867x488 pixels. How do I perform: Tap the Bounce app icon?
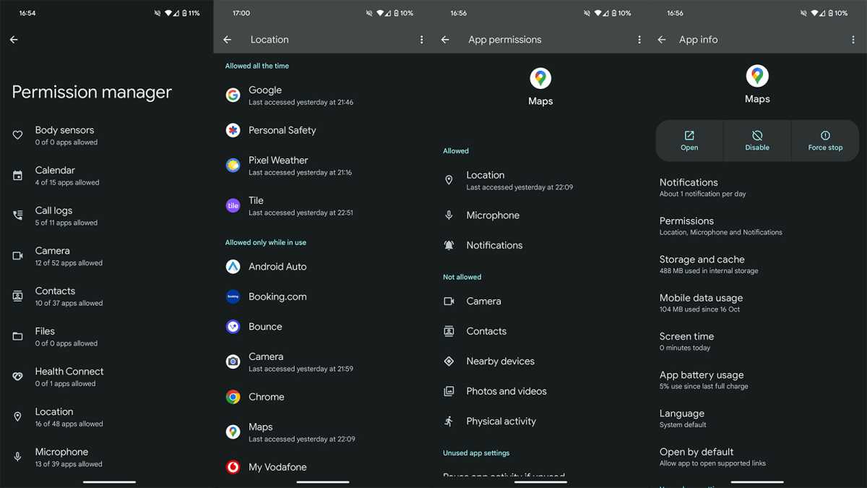pos(233,327)
